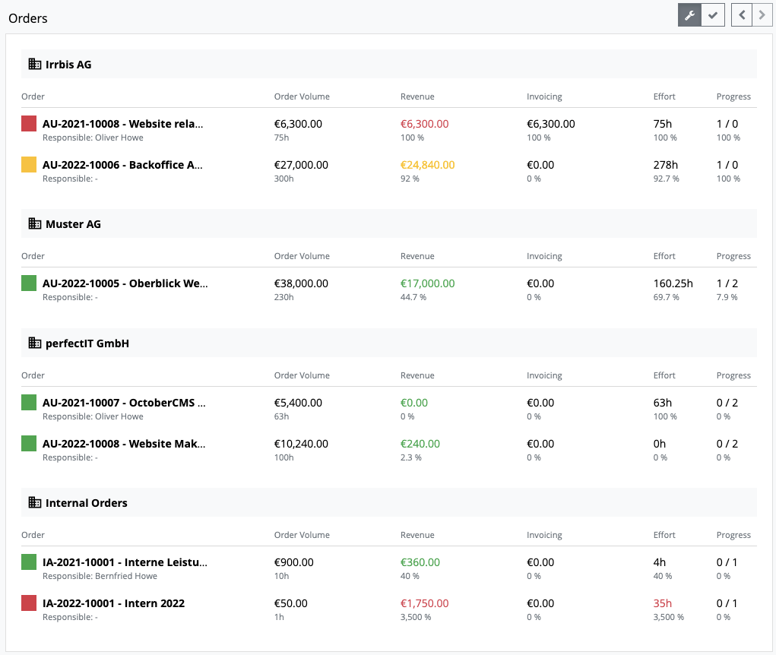Click building icon beside Muster AG
Screen dimensions: 776x655
tap(35, 223)
